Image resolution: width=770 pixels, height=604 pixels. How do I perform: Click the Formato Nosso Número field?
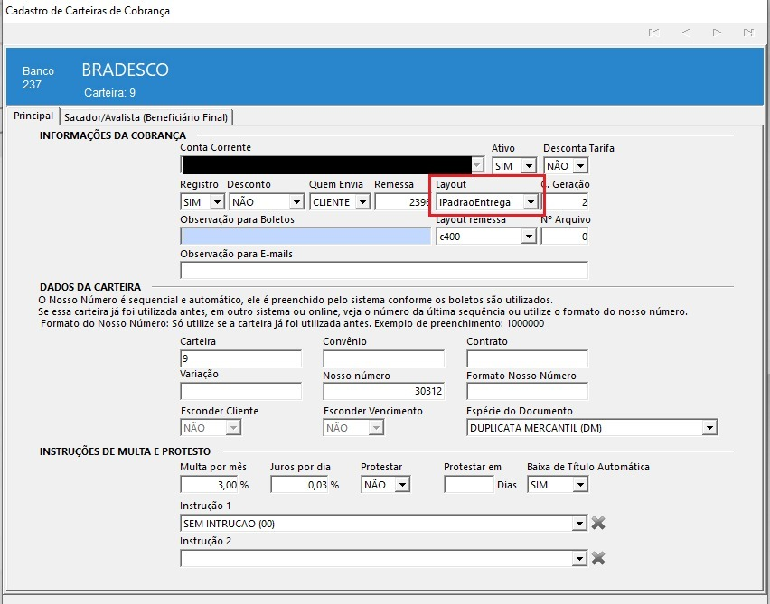[528, 391]
